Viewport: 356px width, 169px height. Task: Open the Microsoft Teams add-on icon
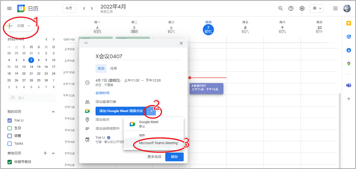(348, 85)
